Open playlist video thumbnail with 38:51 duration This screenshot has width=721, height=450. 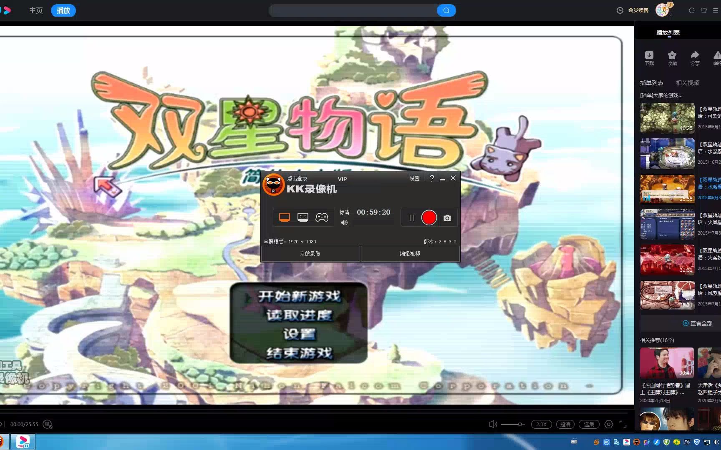[668, 224]
